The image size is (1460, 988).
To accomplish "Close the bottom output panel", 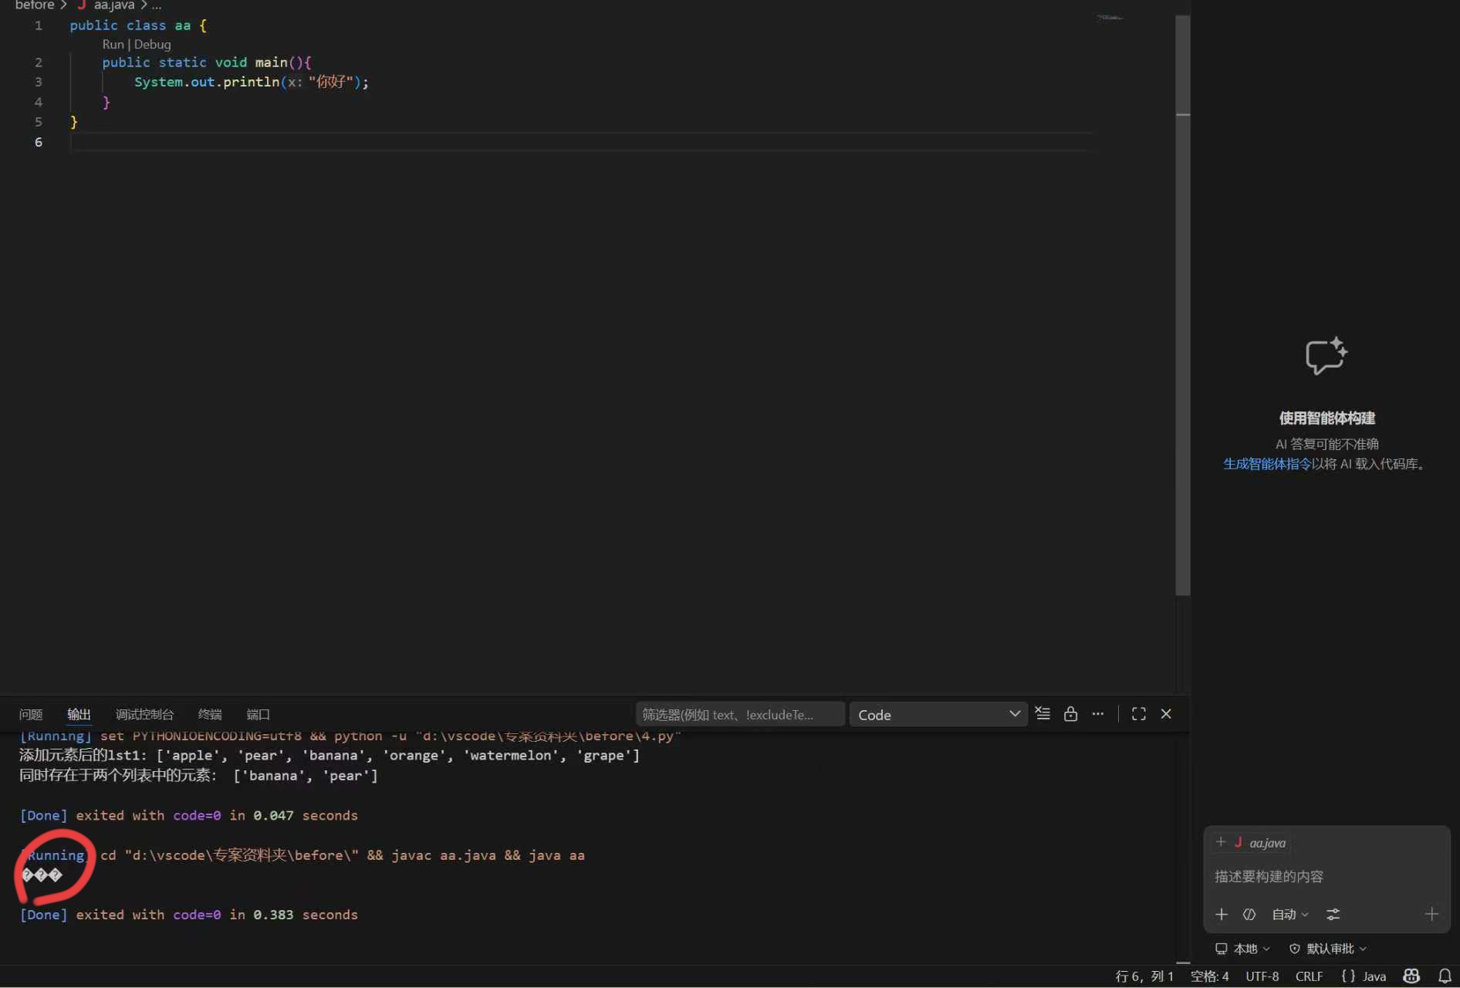I will (x=1166, y=714).
